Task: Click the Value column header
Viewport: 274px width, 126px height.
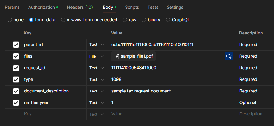Action: (x=117, y=33)
